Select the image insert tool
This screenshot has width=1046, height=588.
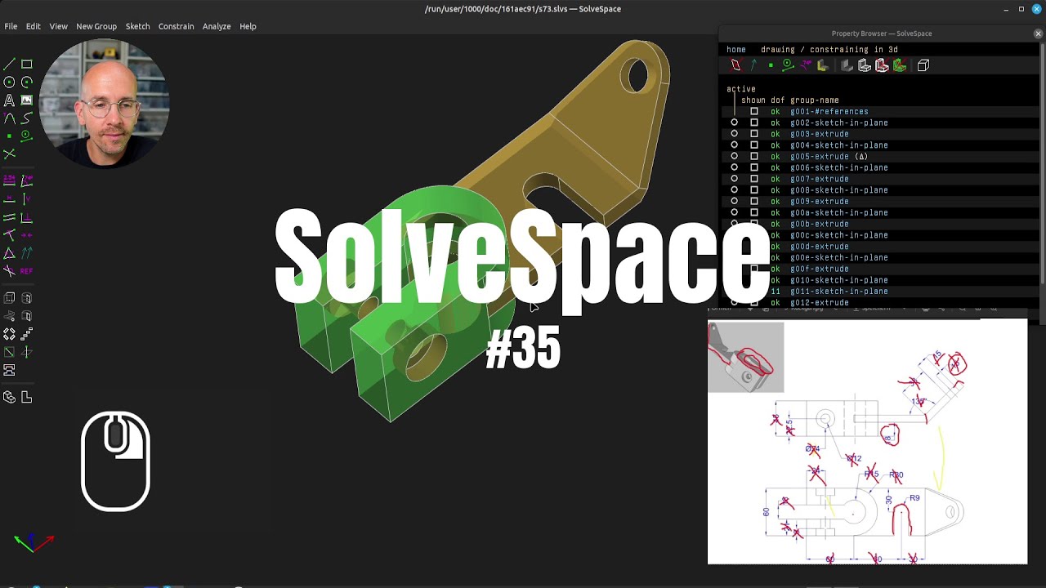tap(26, 100)
